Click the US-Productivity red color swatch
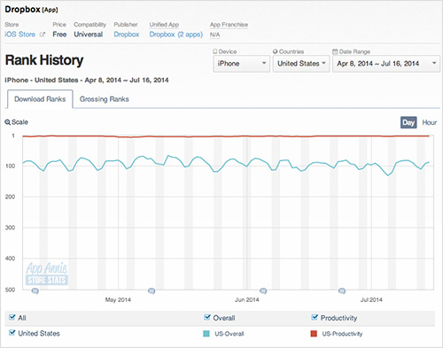This screenshot has width=443, height=348. point(314,334)
